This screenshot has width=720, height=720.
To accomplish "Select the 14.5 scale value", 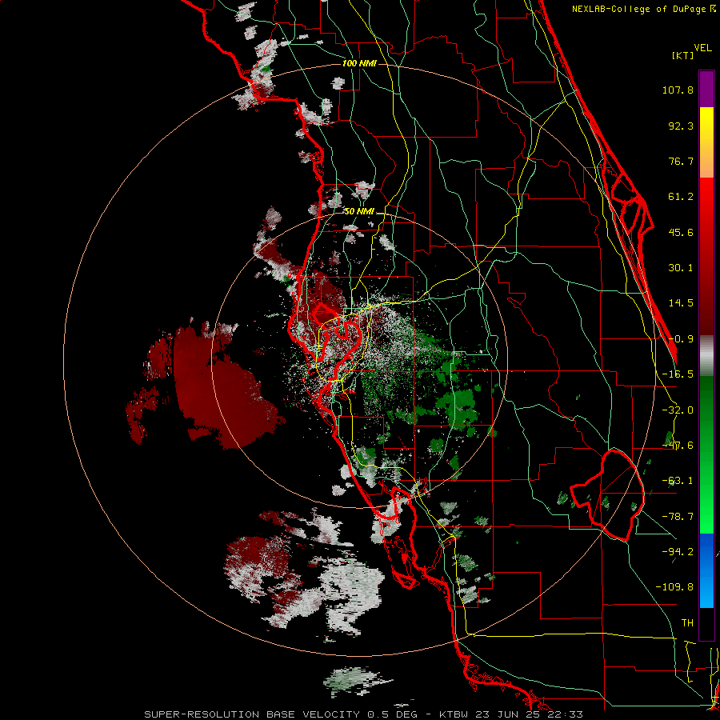I will click(x=681, y=303).
